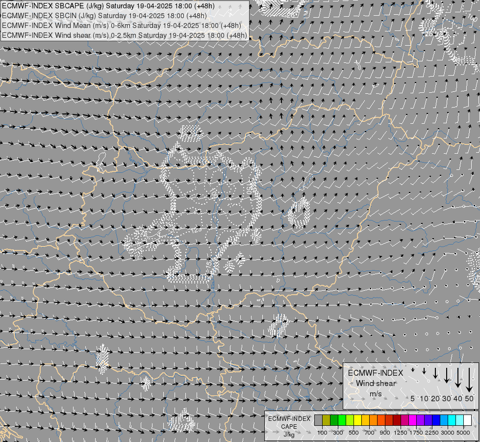
Task: Click the '5' value under wind shear arrows
Action: click(x=413, y=398)
